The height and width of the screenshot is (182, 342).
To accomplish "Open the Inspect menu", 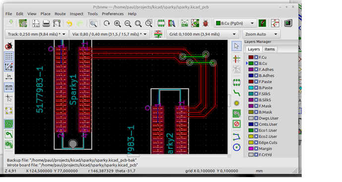I will (x=76, y=14).
